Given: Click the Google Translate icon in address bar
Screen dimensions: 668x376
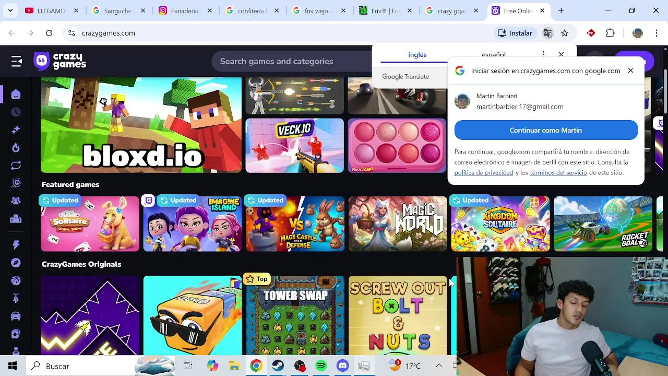Looking at the screenshot, I should [x=547, y=33].
